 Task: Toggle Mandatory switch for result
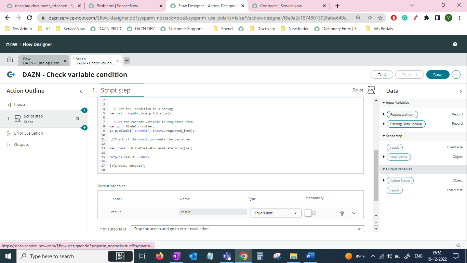[x=310, y=213]
